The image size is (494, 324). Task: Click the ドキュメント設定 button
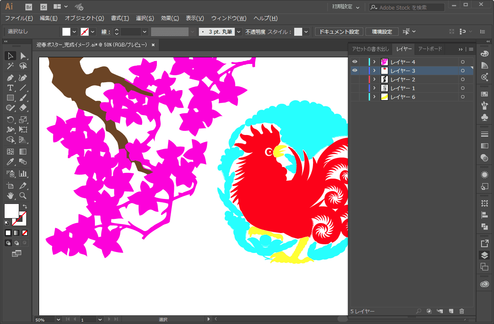[x=339, y=32]
